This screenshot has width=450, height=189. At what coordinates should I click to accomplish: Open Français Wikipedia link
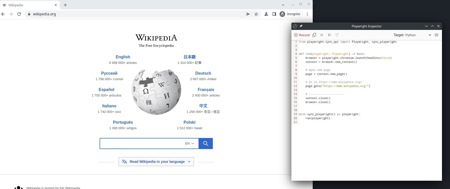206,89
